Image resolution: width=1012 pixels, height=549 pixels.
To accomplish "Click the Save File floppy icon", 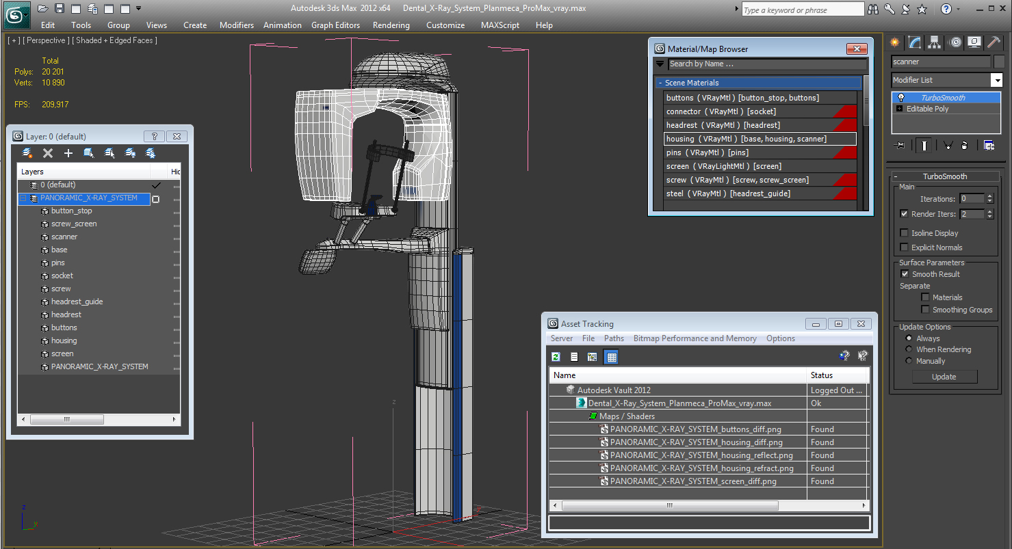I will click(60, 8).
